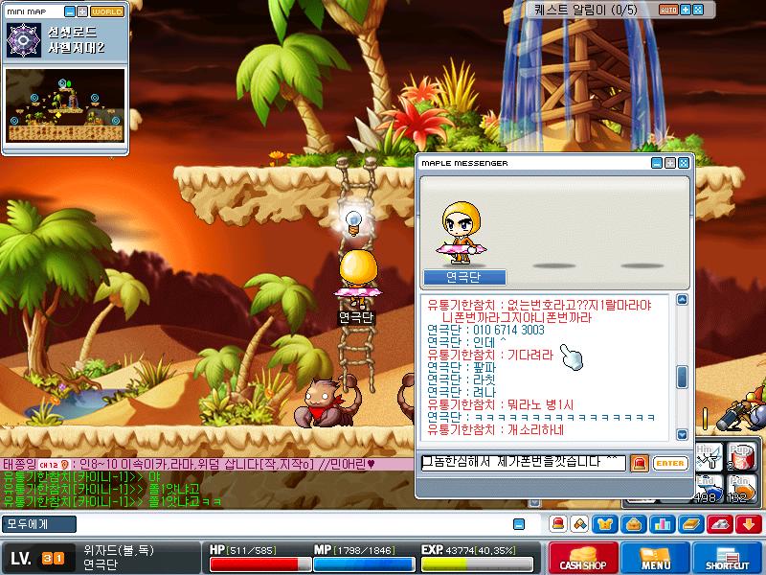Image resolution: width=766 pixels, height=575 pixels.
Task: Use the Pdn orange potion slot 132
Action: 740,489
